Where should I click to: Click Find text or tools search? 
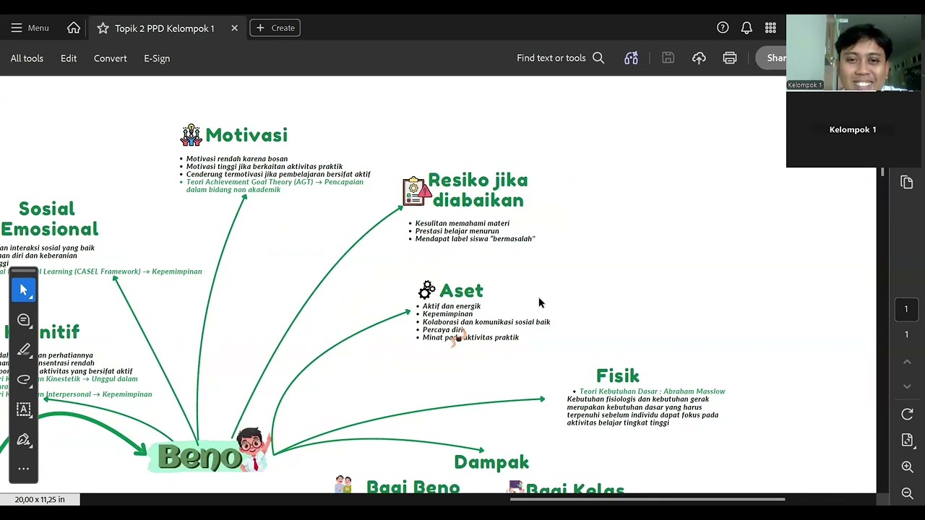pos(560,58)
